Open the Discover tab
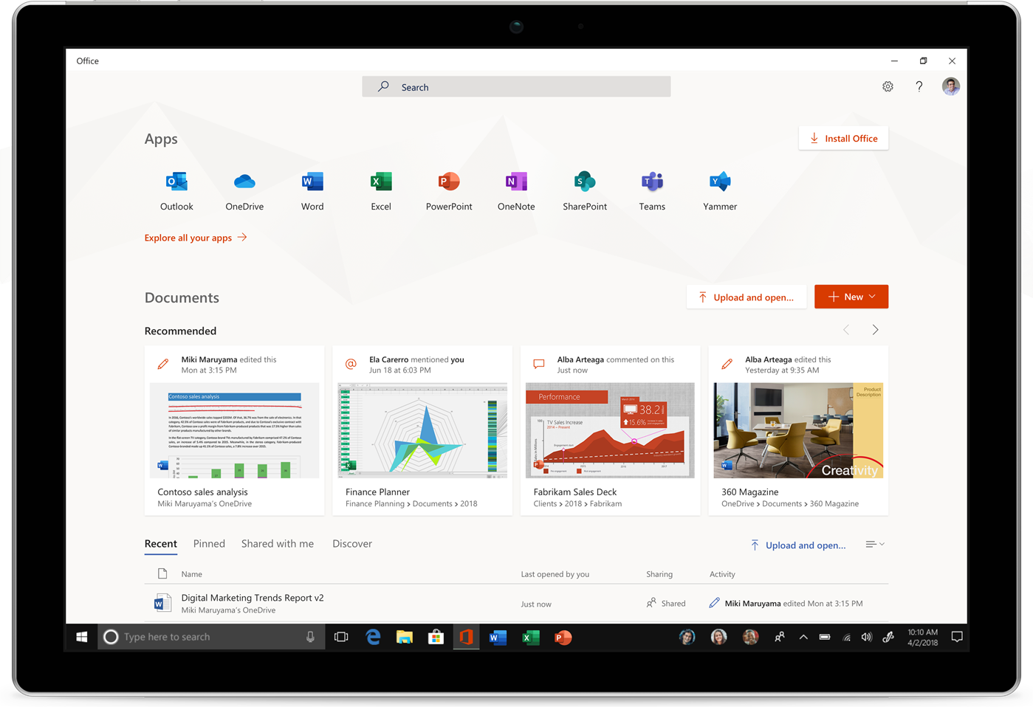Image resolution: width=1033 pixels, height=707 pixels. 352,544
